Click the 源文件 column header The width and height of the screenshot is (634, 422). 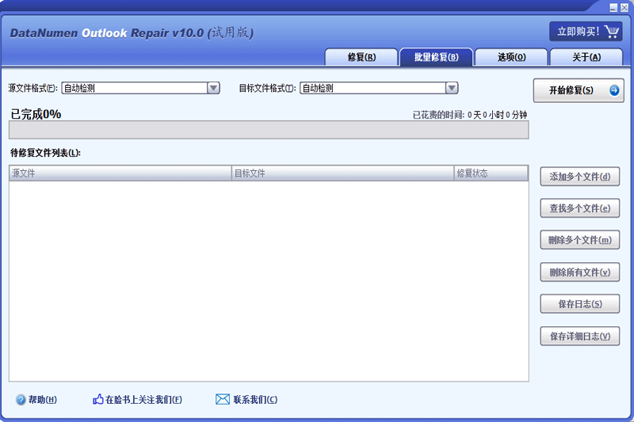(120, 173)
